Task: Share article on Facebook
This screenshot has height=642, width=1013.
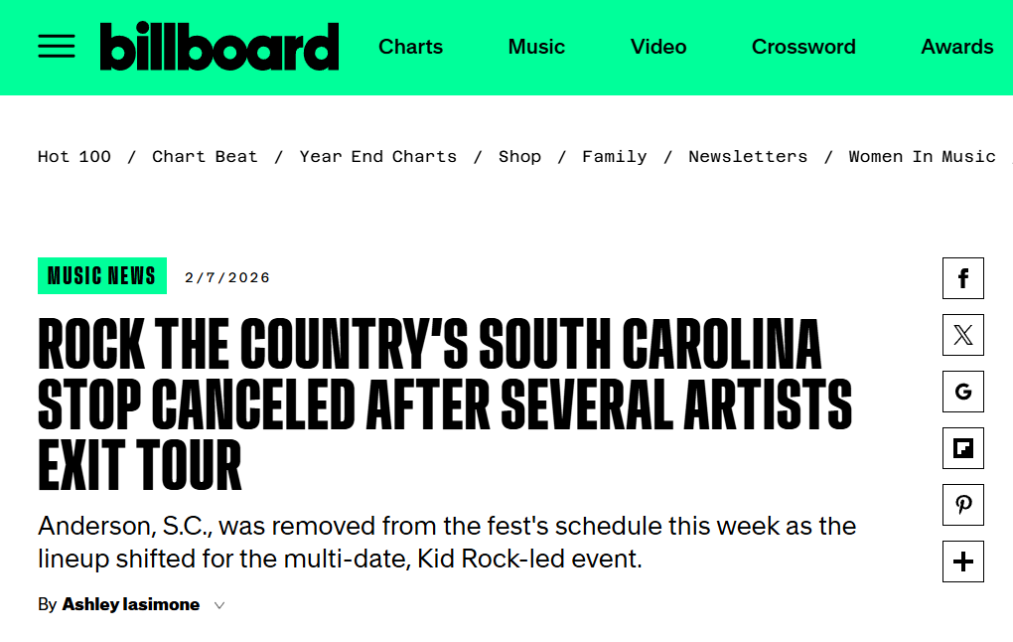Action: (x=962, y=278)
